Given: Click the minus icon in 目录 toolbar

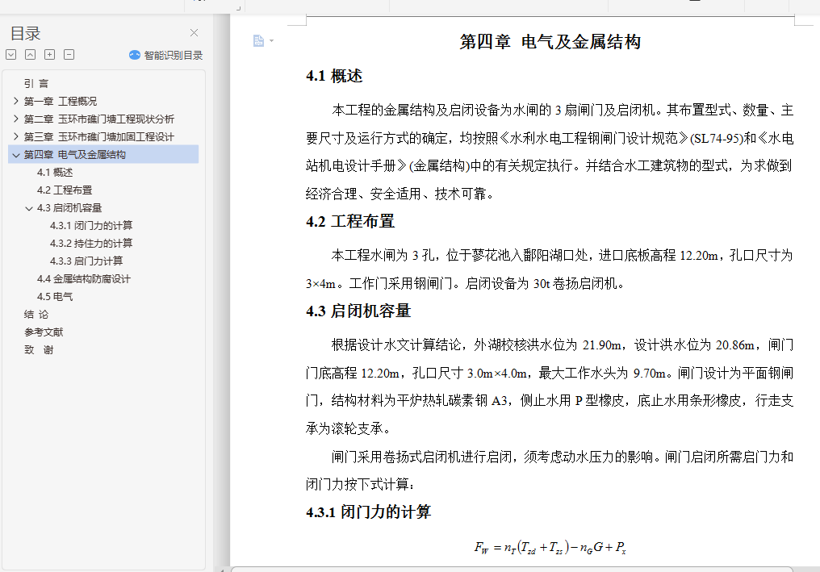Looking at the screenshot, I should (69, 54).
